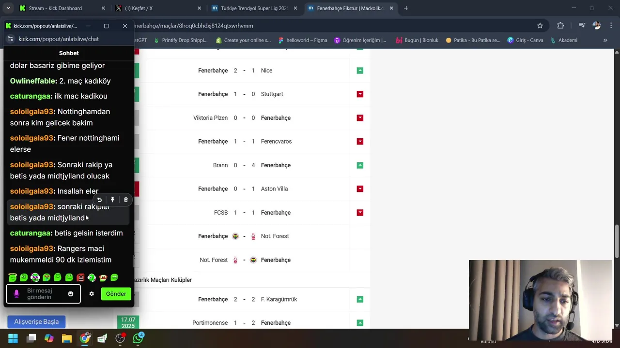Insert the angel halo green emote
Image resolution: width=620 pixels, height=348 pixels.
click(x=13, y=277)
